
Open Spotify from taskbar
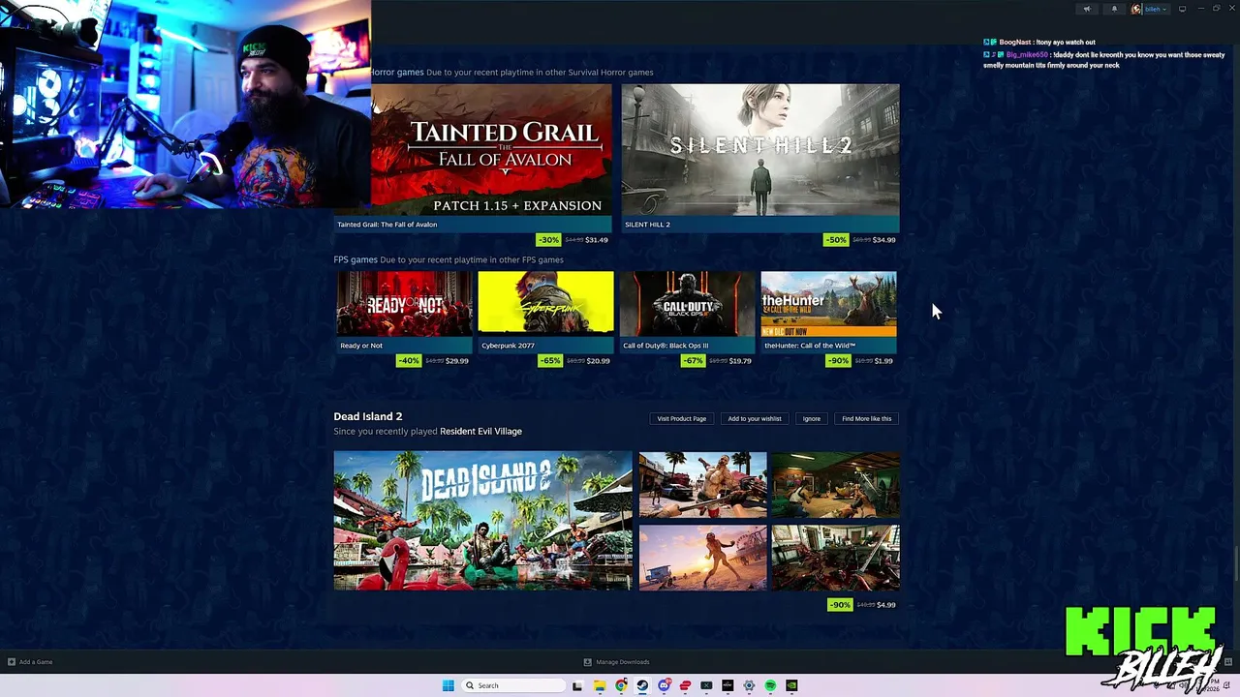coord(770,685)
